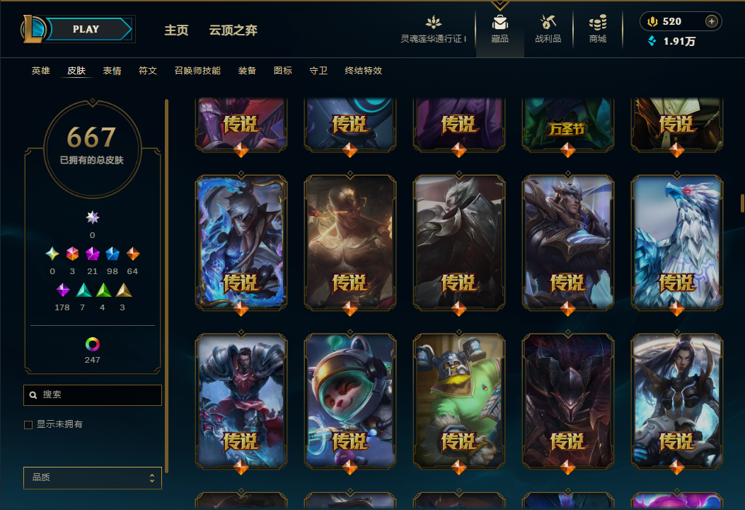Go to the 云顶之弈 page link
The image size is (745, 510).
click(233, 30)
